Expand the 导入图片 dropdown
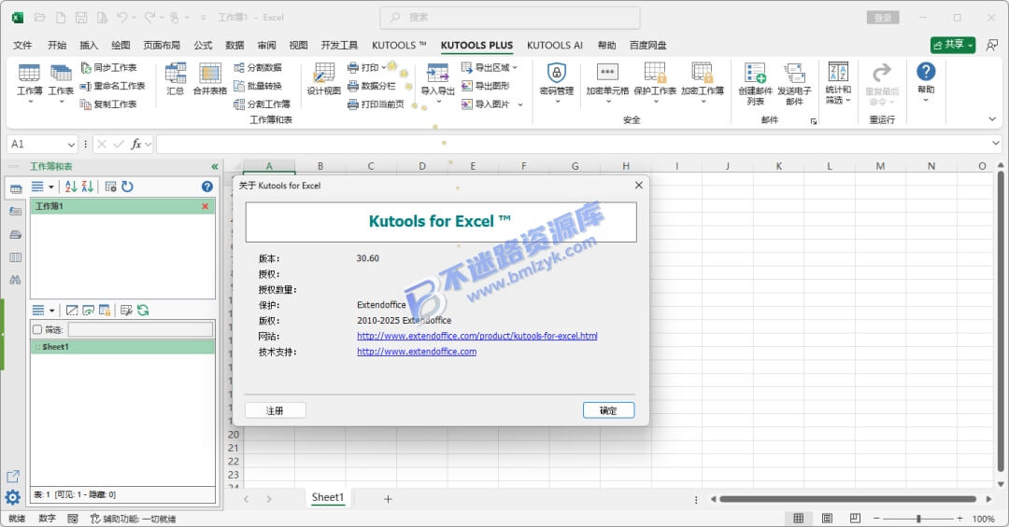The width and height of the screenshot is (1009, 527). [520, 104]
